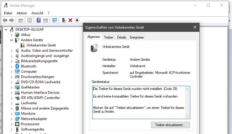
Task: Click the Device Manager title bar icon
Action: tap(6, 5)
